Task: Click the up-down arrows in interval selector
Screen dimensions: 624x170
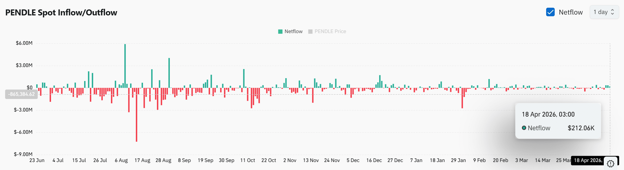Action: tap(612, 12)
